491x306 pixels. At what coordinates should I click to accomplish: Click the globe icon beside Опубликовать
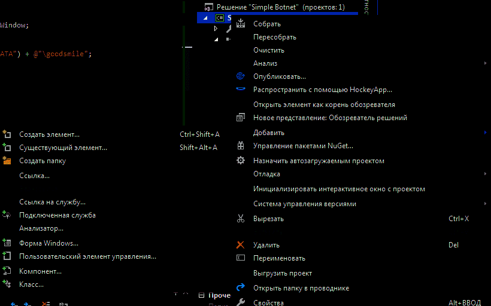point(241,76)
